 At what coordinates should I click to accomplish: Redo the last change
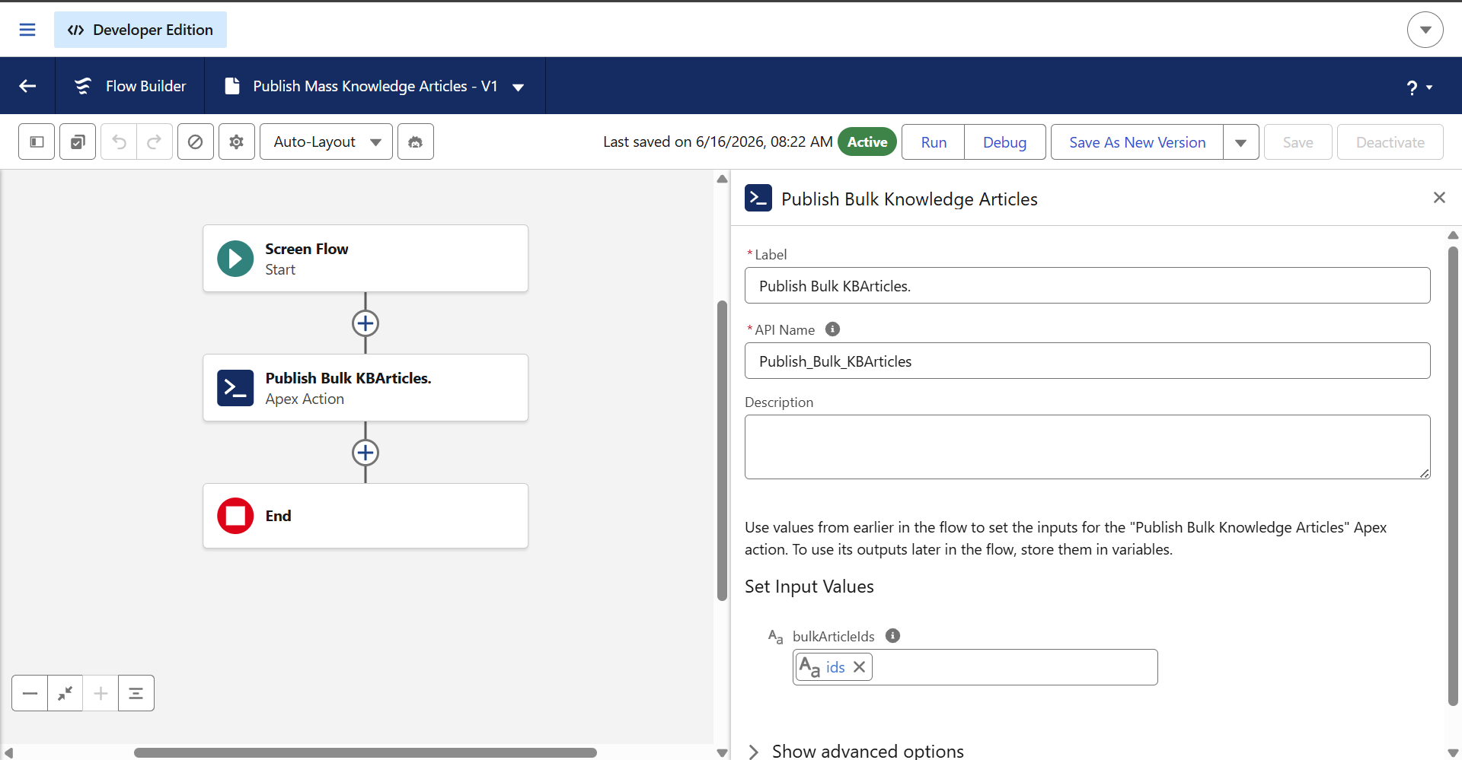(154, 142)
